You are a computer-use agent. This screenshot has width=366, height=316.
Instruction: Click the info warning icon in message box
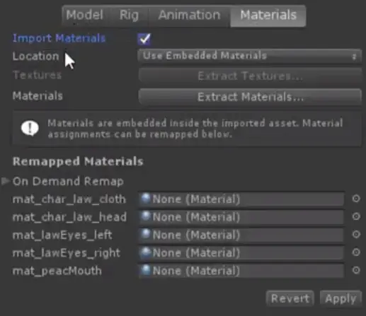[30, 129]
